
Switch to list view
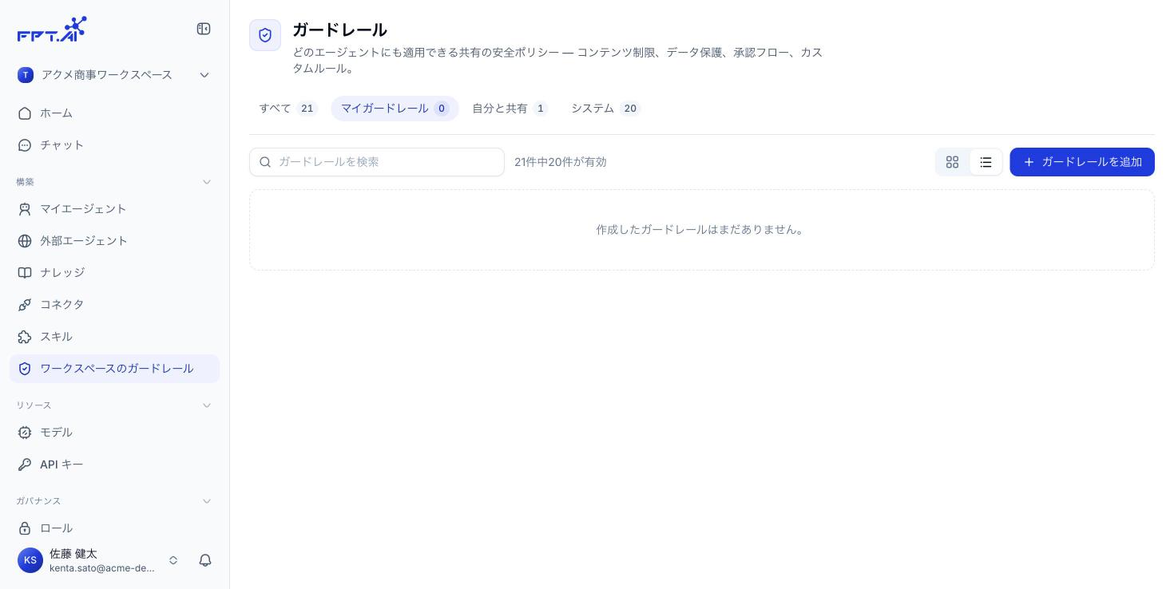pyautogui.click(x=986, y=162)
